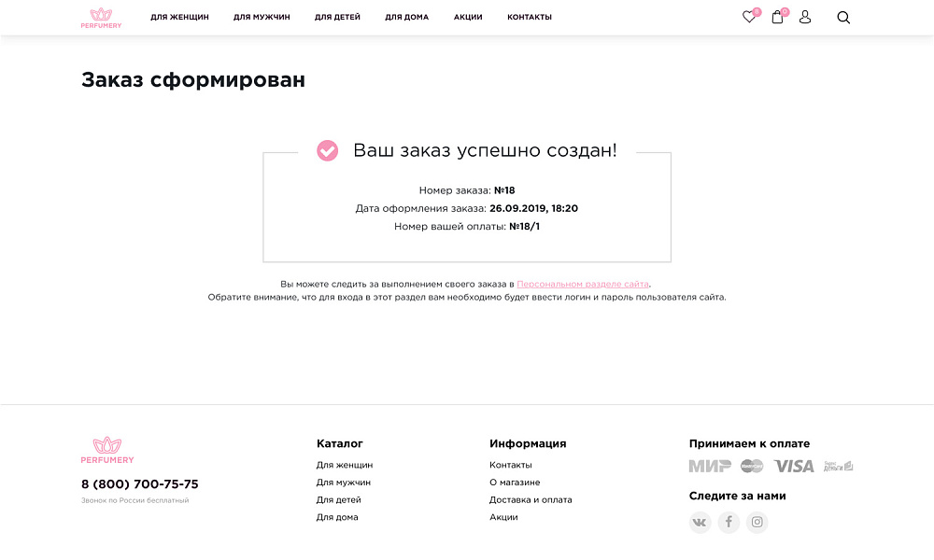Click the Instagram social icon

click(757, 522)
